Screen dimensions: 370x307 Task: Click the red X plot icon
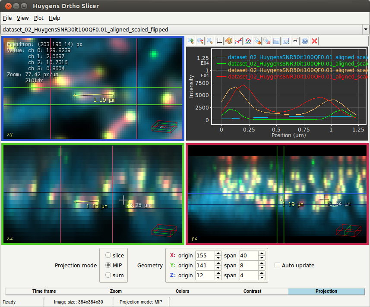pos(314,41)
